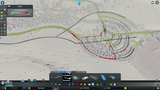Open the bus transport tab

coord(53,72)
